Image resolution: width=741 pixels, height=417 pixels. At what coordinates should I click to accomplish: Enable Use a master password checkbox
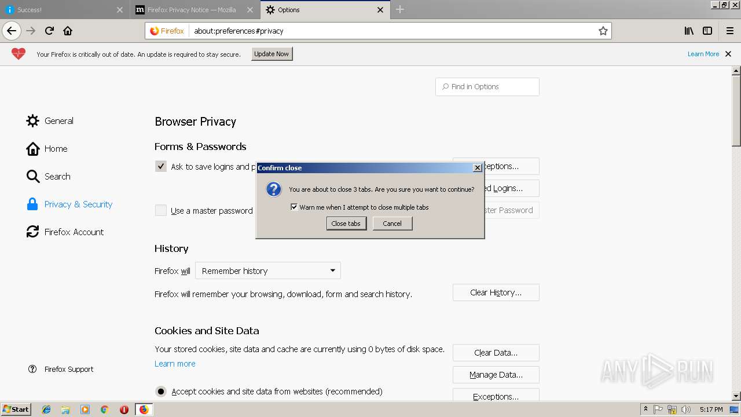[x=161, y=210]
